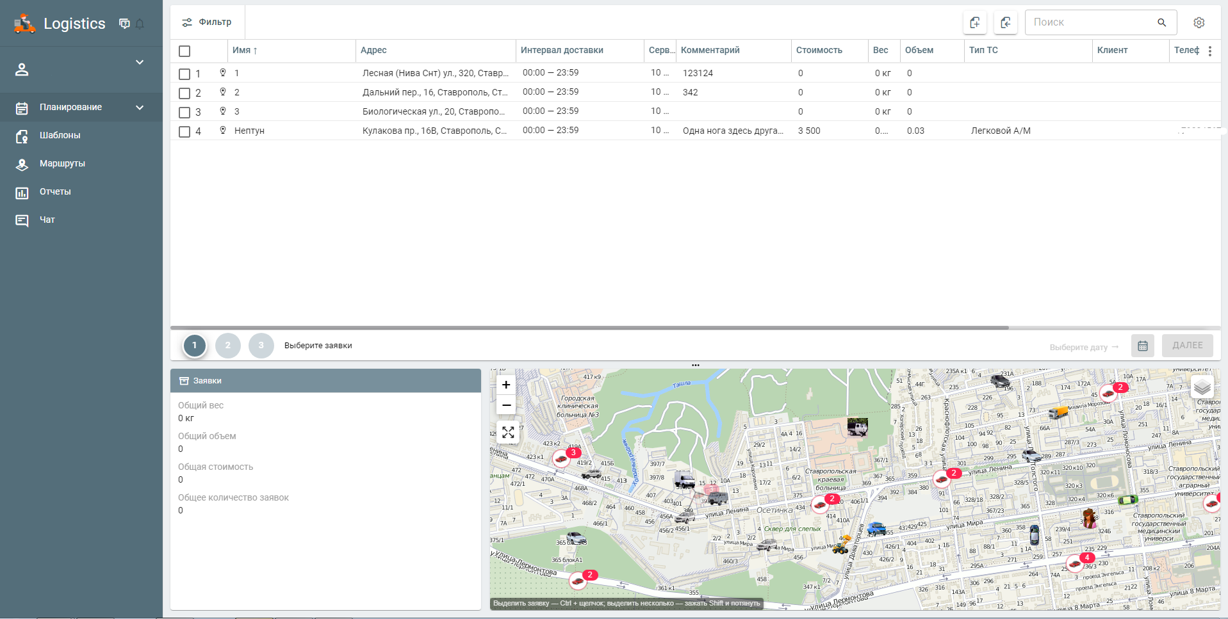Screen dimensions: 1228x619
Task: Click the horizontal table scrollbar
Action: pyautogui.click(x=589, y=328)
